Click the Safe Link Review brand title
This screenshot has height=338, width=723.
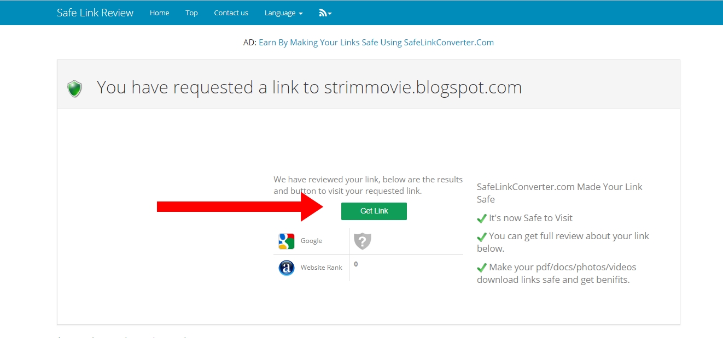click(x=95, y=13)
